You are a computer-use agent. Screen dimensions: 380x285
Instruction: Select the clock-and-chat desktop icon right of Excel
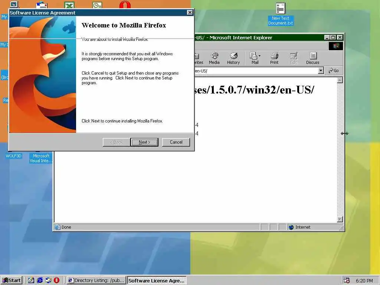point(97,5)
